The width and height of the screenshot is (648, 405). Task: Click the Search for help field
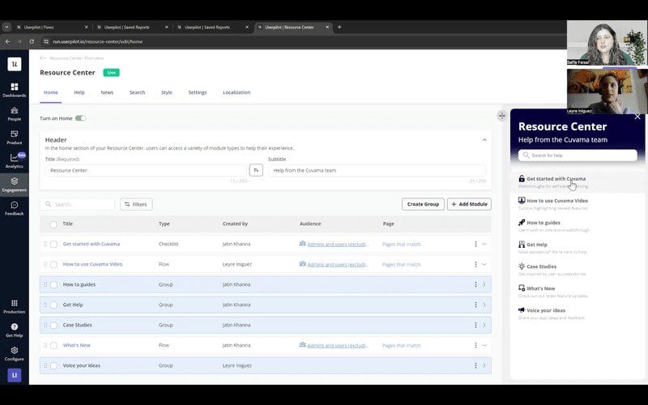(578, 155)
